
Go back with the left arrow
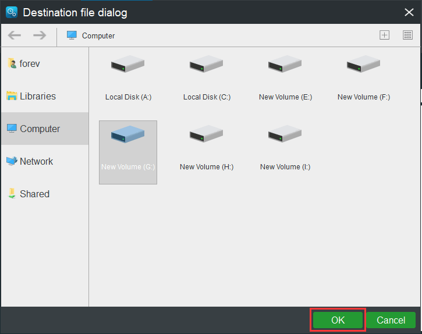[x=15, y=35]
